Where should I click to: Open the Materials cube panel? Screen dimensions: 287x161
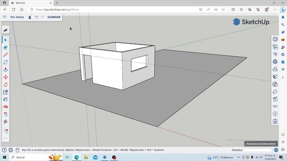[275, 76]
